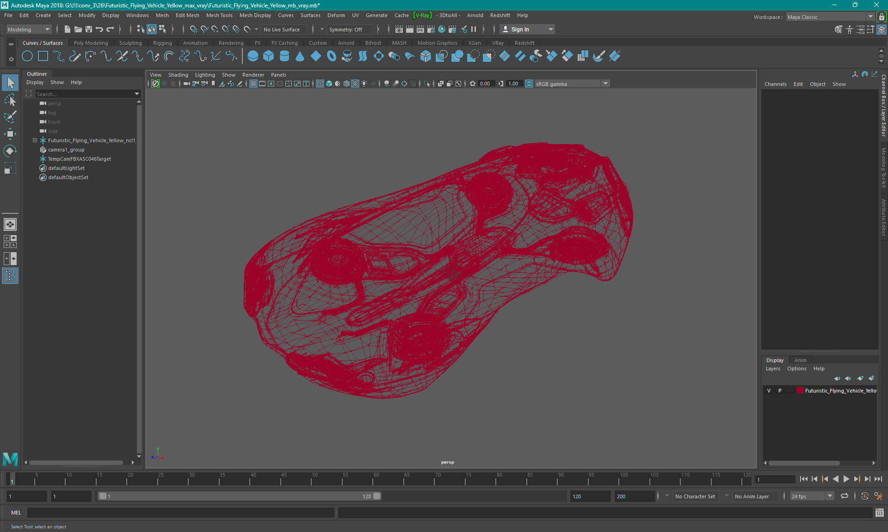Image resolution: width=888 pixels, height=532 pixels.
Task: Toggle Symmetry Off checkbox in toolbar
Action: click(348, 29)
